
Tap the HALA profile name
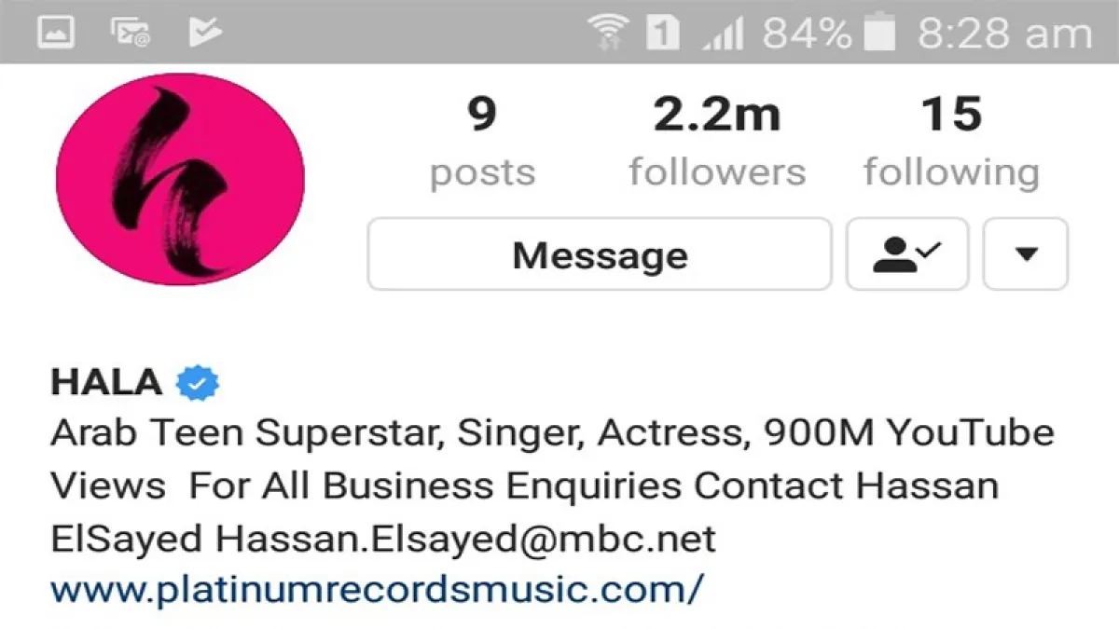point(106,382)
